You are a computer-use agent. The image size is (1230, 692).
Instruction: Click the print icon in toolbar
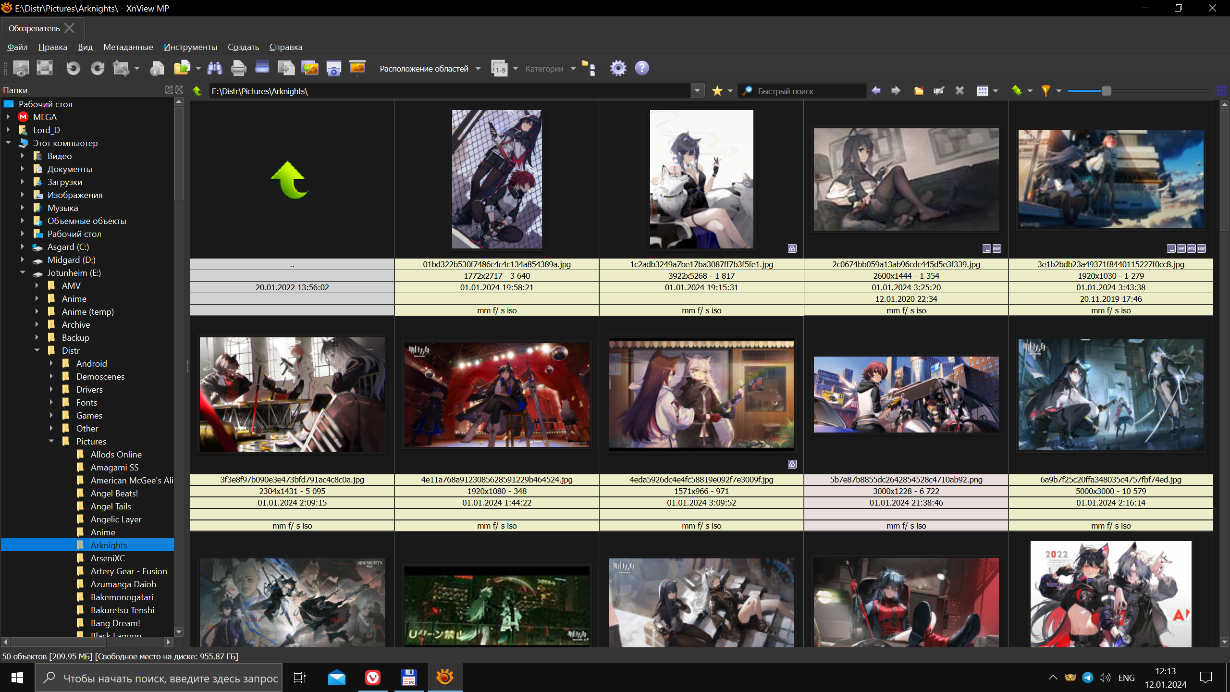click(x=238, y=68)
